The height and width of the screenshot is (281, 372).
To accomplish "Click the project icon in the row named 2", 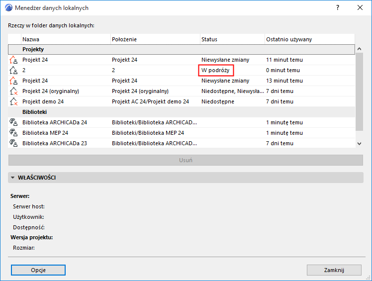I will click(x=13, y=70).
